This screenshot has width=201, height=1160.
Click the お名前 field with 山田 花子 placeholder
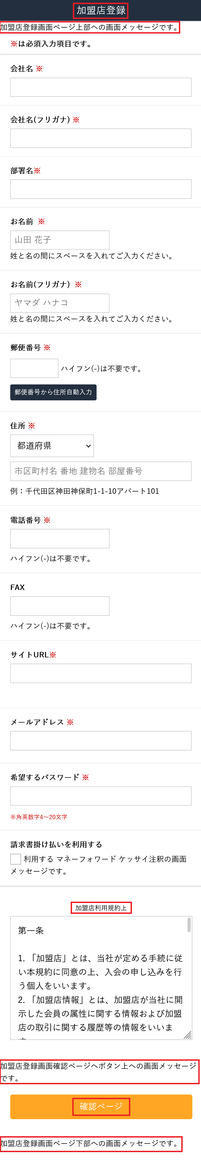point(60,240)
